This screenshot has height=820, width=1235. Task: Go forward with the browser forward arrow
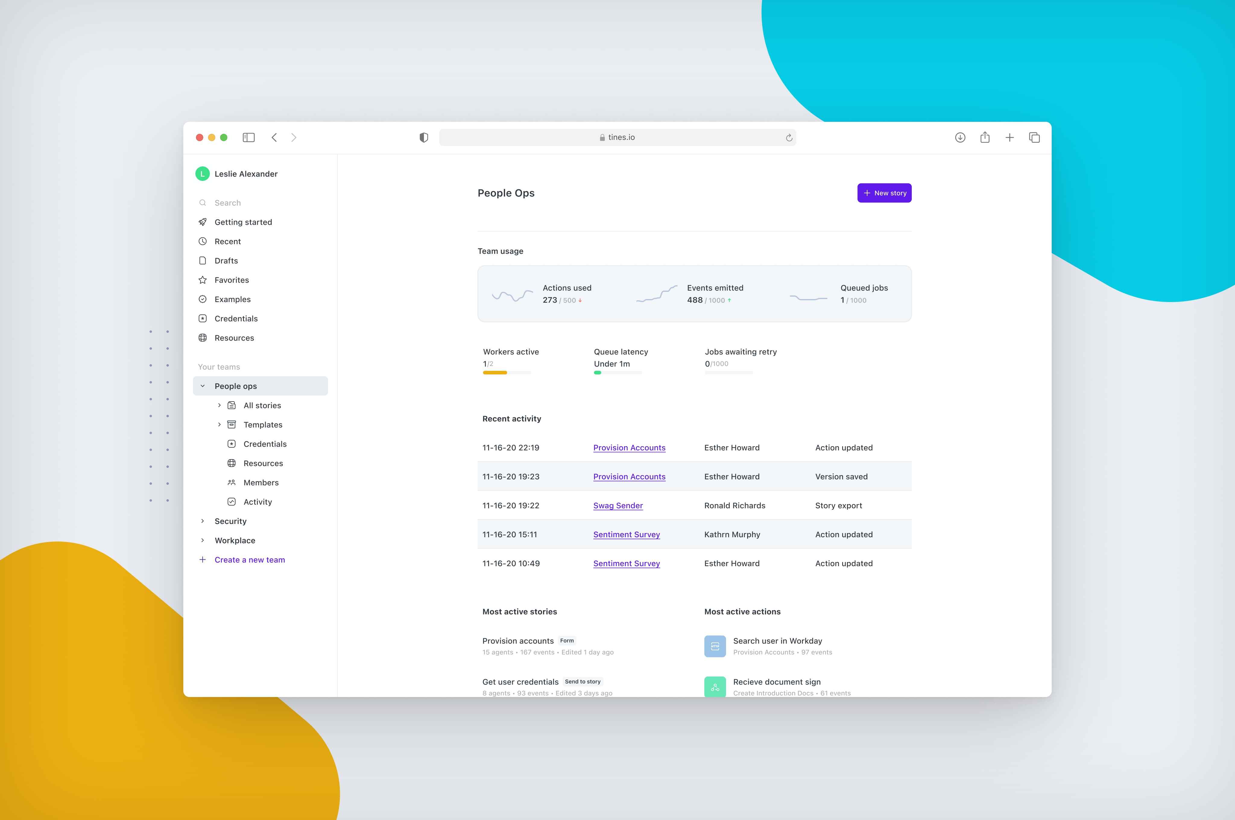294,137
